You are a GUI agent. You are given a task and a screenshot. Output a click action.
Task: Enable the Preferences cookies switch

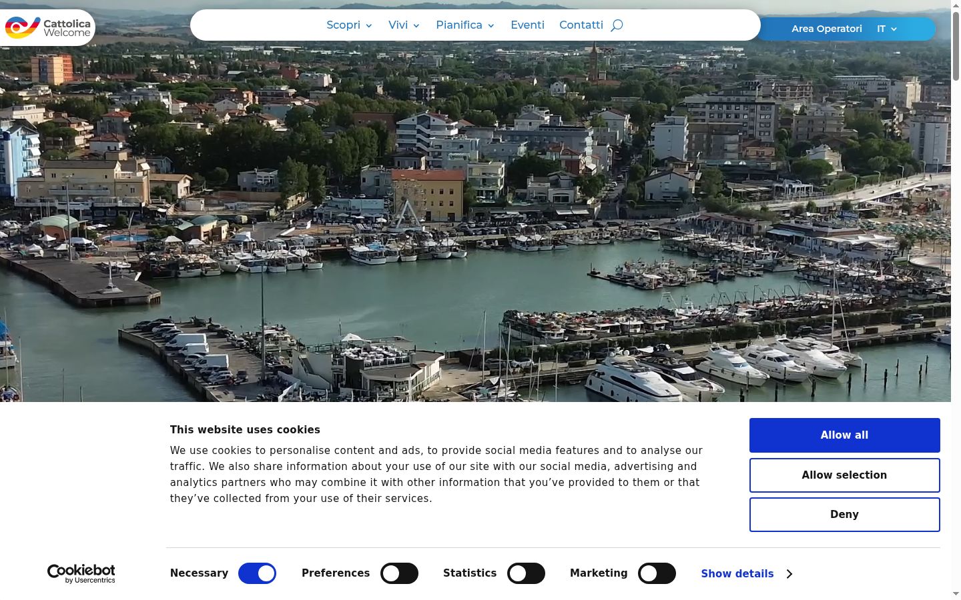click(x=399, y=573)
